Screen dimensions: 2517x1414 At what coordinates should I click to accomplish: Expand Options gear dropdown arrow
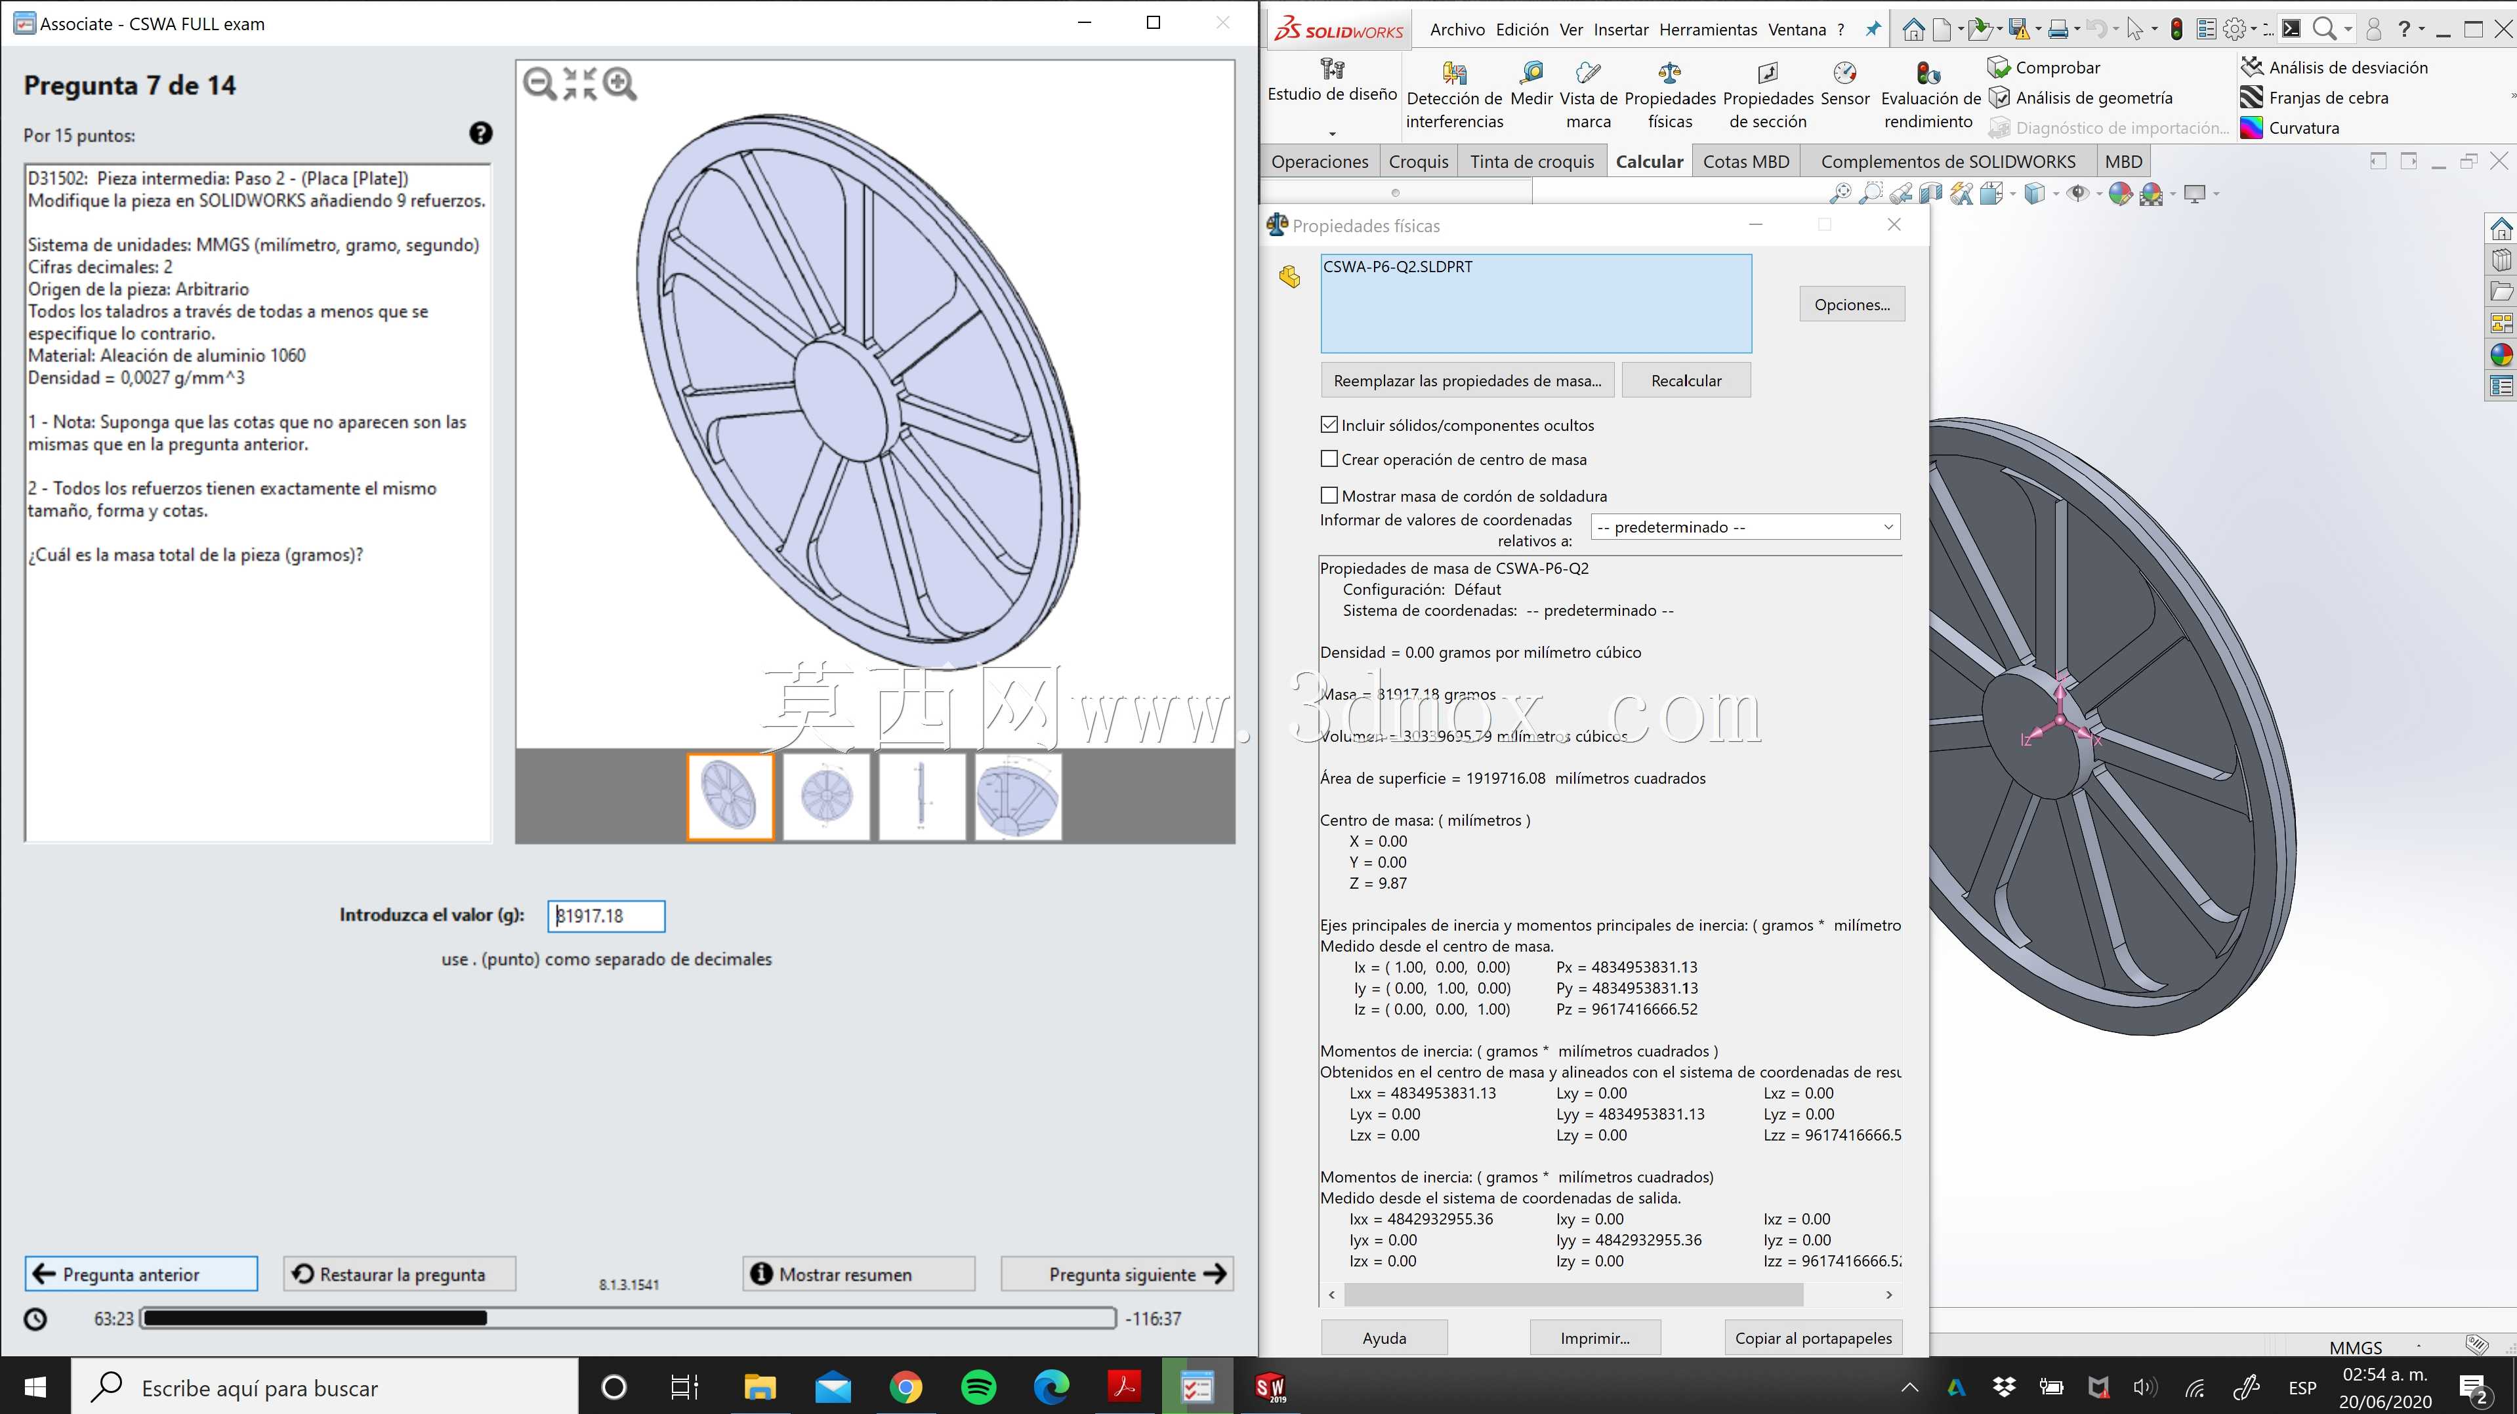click(x=2253, y=30)
